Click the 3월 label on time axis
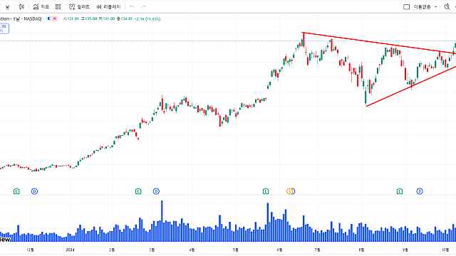The image size is (456, 256). [x=152, y=250]
